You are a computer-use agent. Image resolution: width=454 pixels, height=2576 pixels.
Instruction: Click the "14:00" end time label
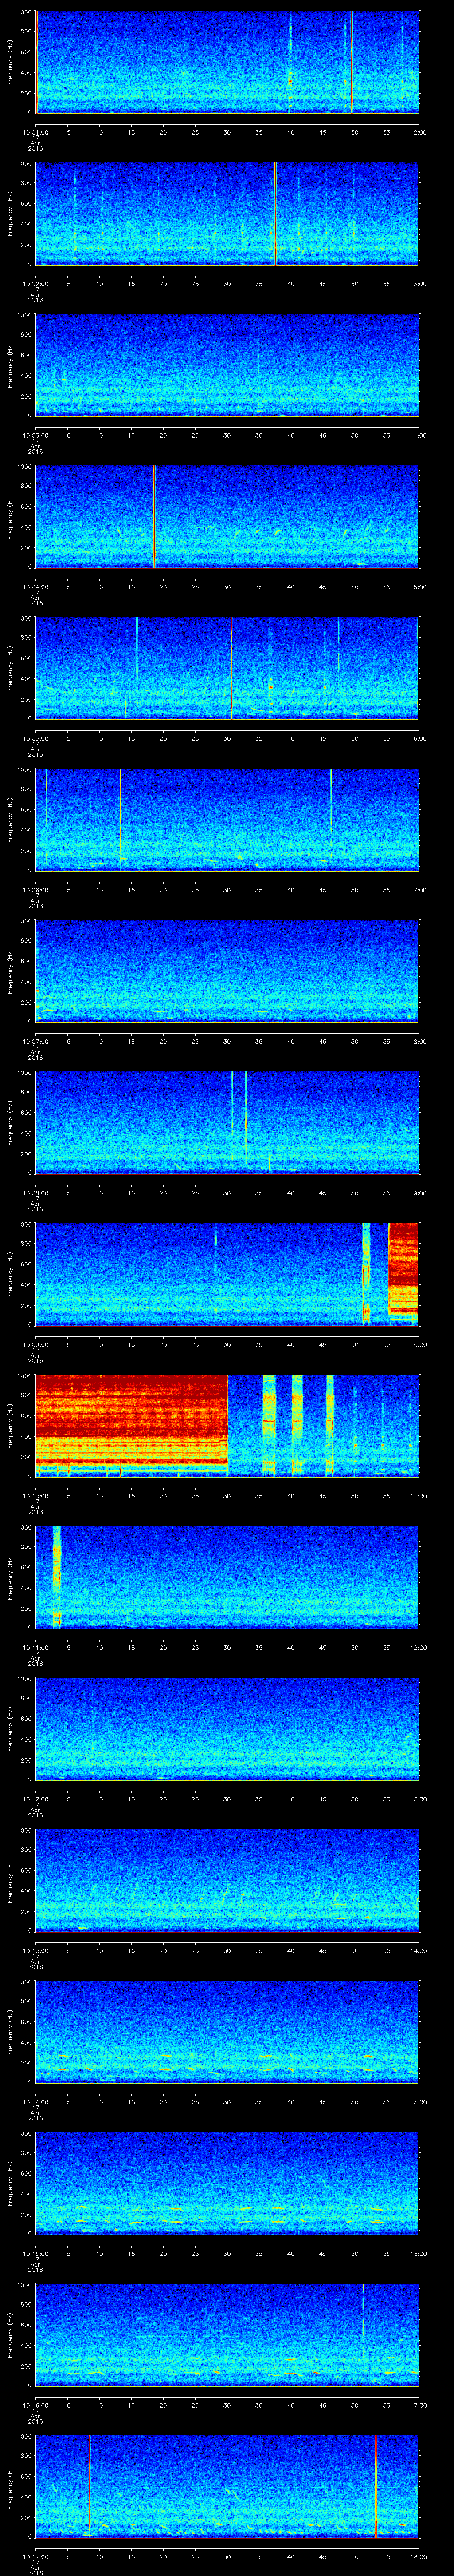(x=418, y=1950)
